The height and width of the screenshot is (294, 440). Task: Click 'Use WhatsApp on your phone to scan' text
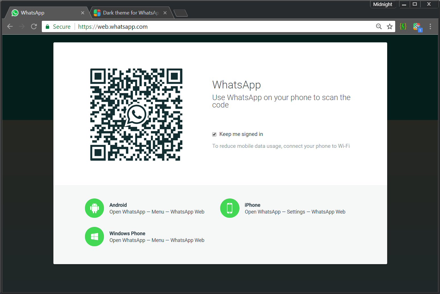tap(281, 101)
